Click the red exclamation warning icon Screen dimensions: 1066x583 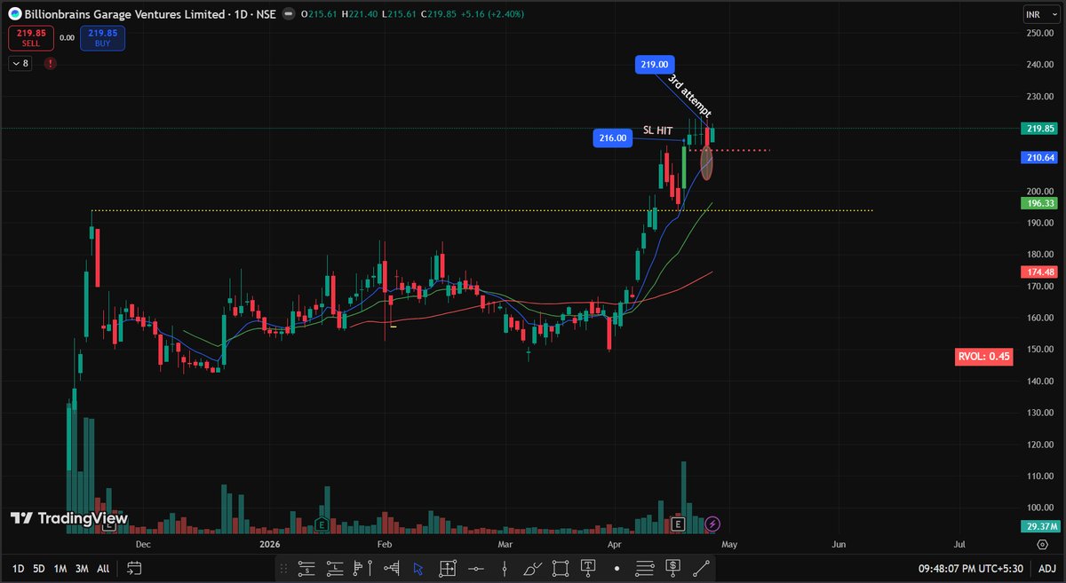point(51,63)
